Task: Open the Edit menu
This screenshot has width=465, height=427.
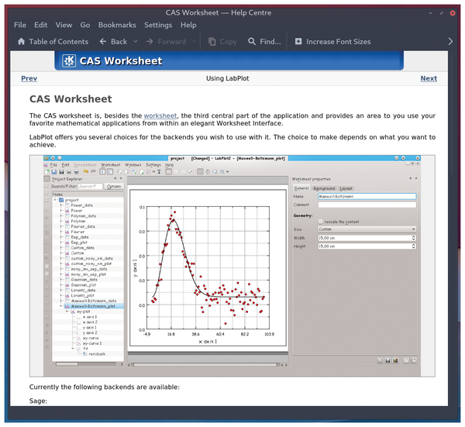Action: coord(40,25)
